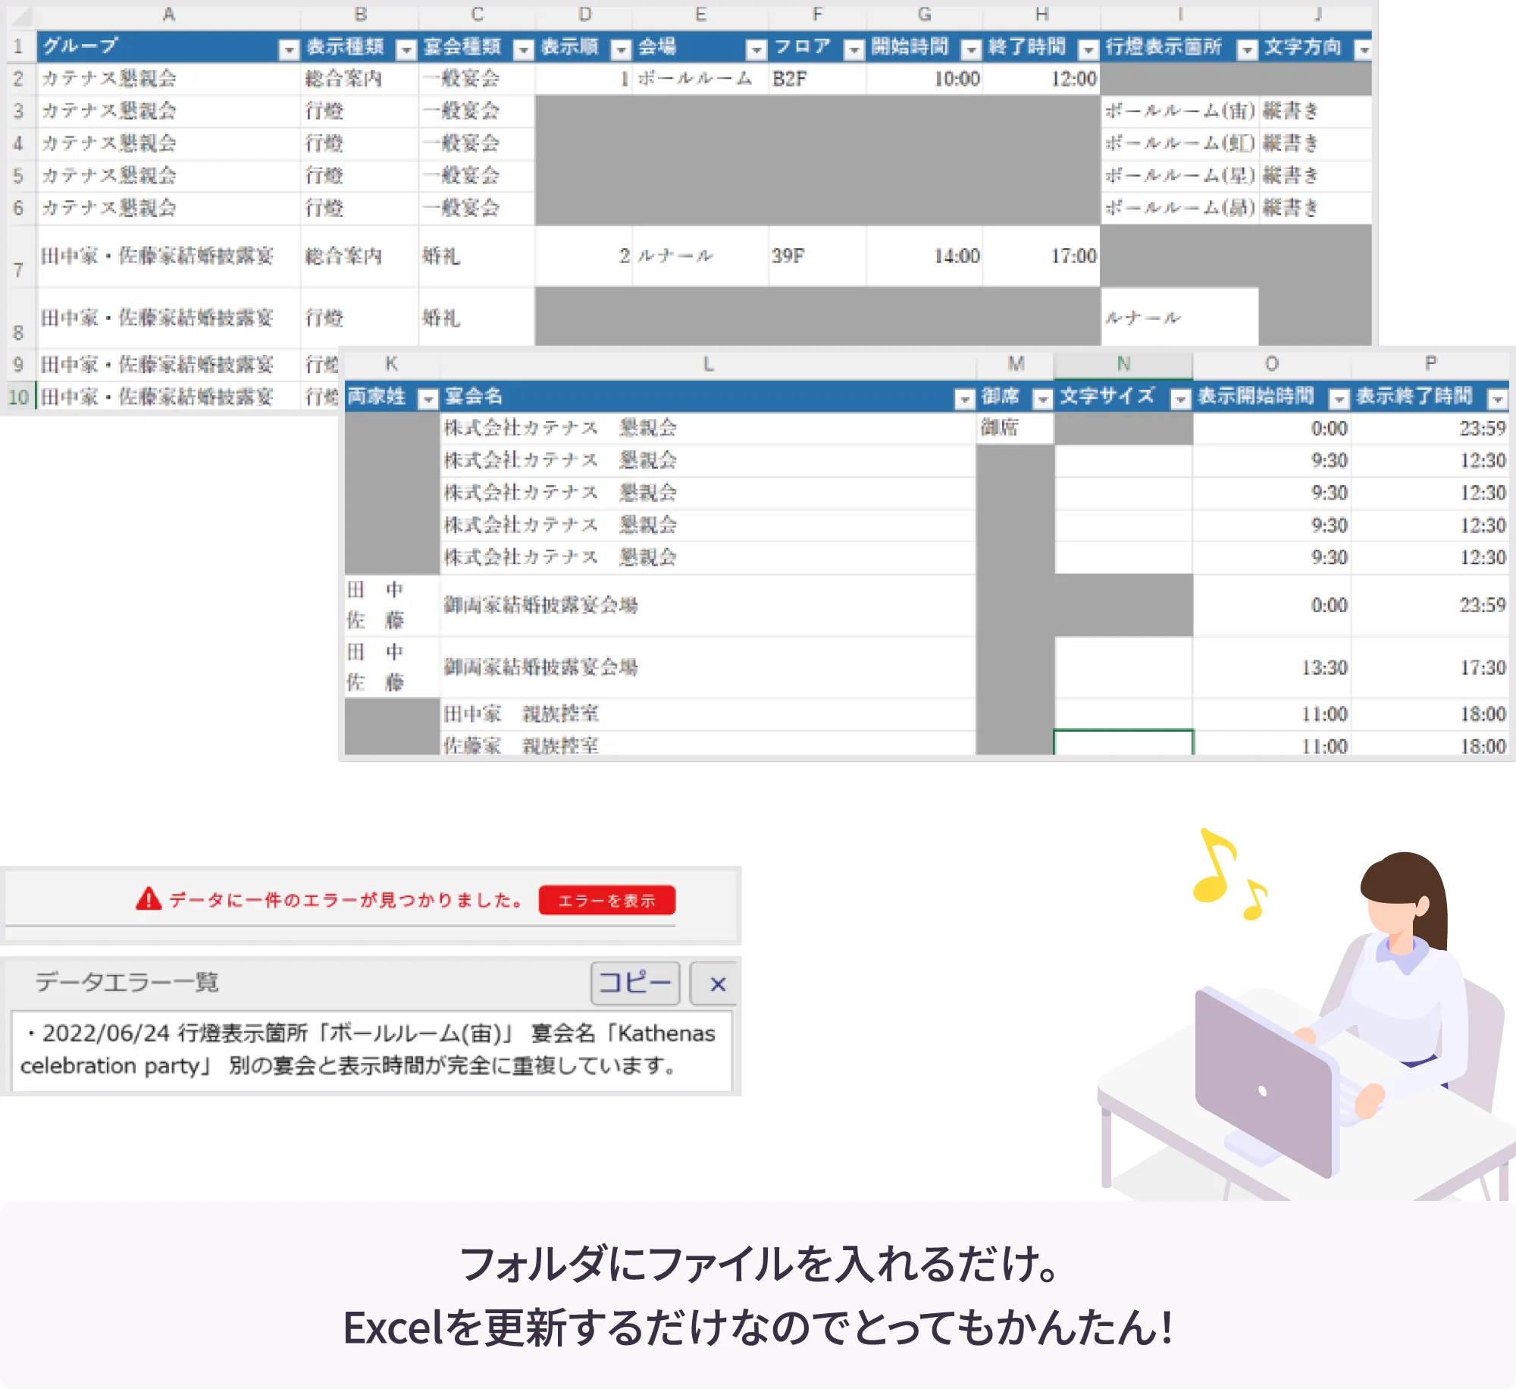Expand the 宴会名 column filter dropdown
Screen dimensions: 1516x1389
pyautogui.click(x=963, y=400)
